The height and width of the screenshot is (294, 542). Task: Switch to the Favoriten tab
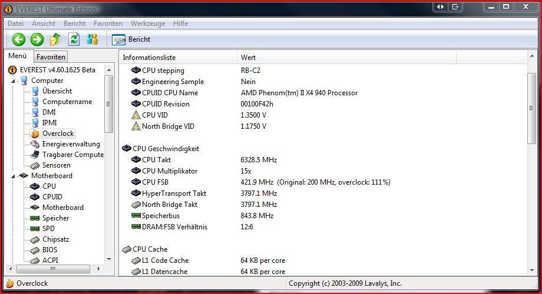(51, 57)
